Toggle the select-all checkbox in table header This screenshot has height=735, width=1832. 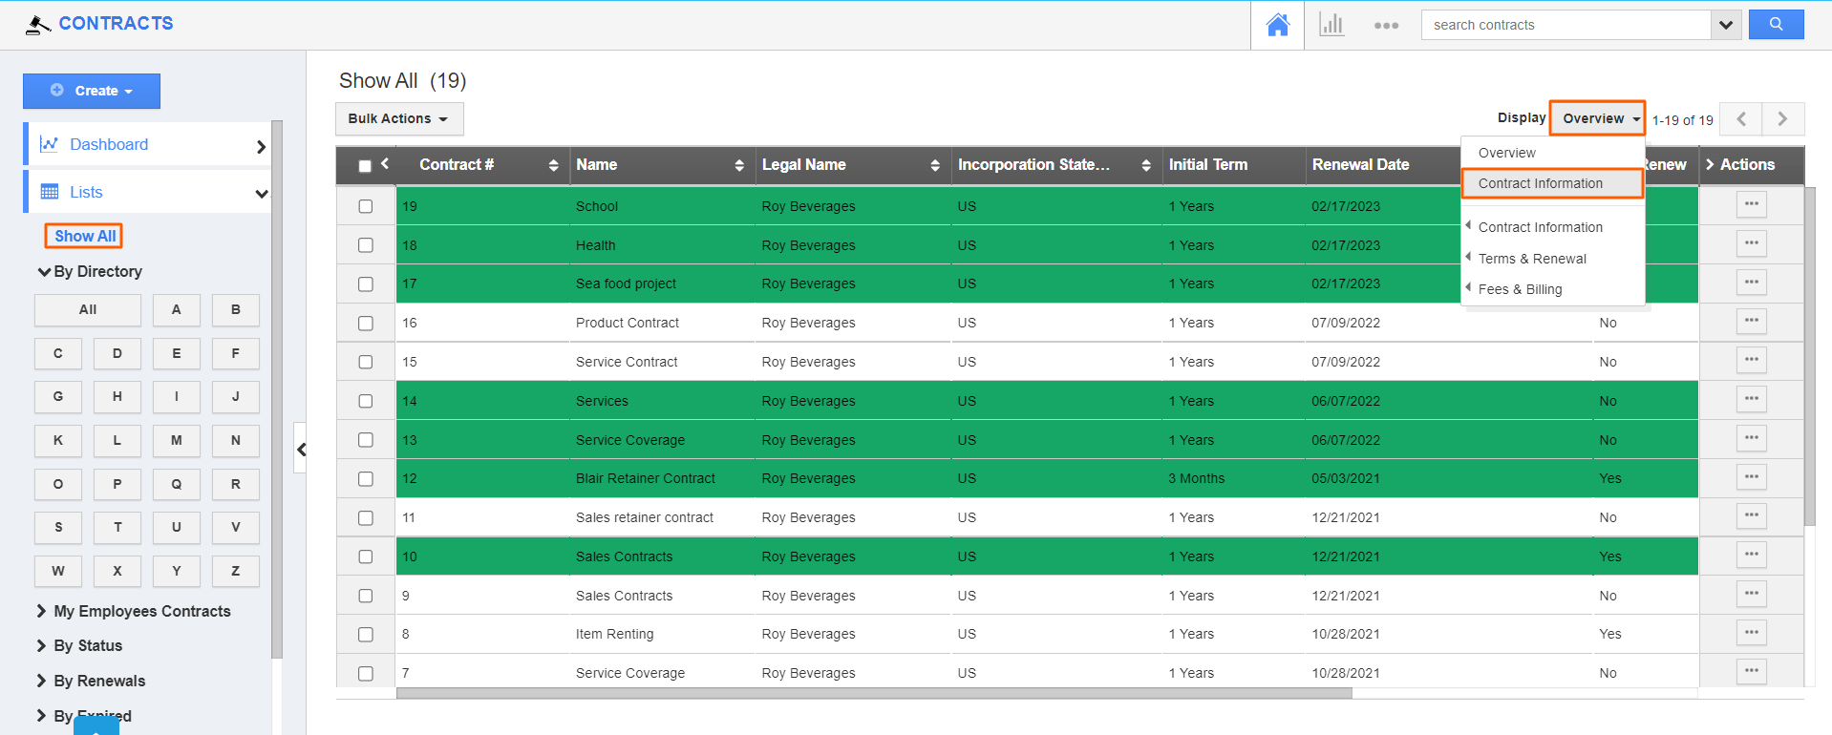(365, 166)
